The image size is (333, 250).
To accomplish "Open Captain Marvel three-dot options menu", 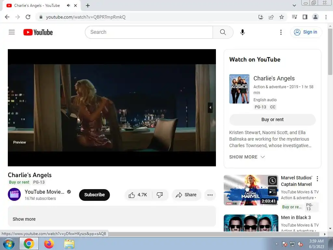I will click(x=317, y=179).
